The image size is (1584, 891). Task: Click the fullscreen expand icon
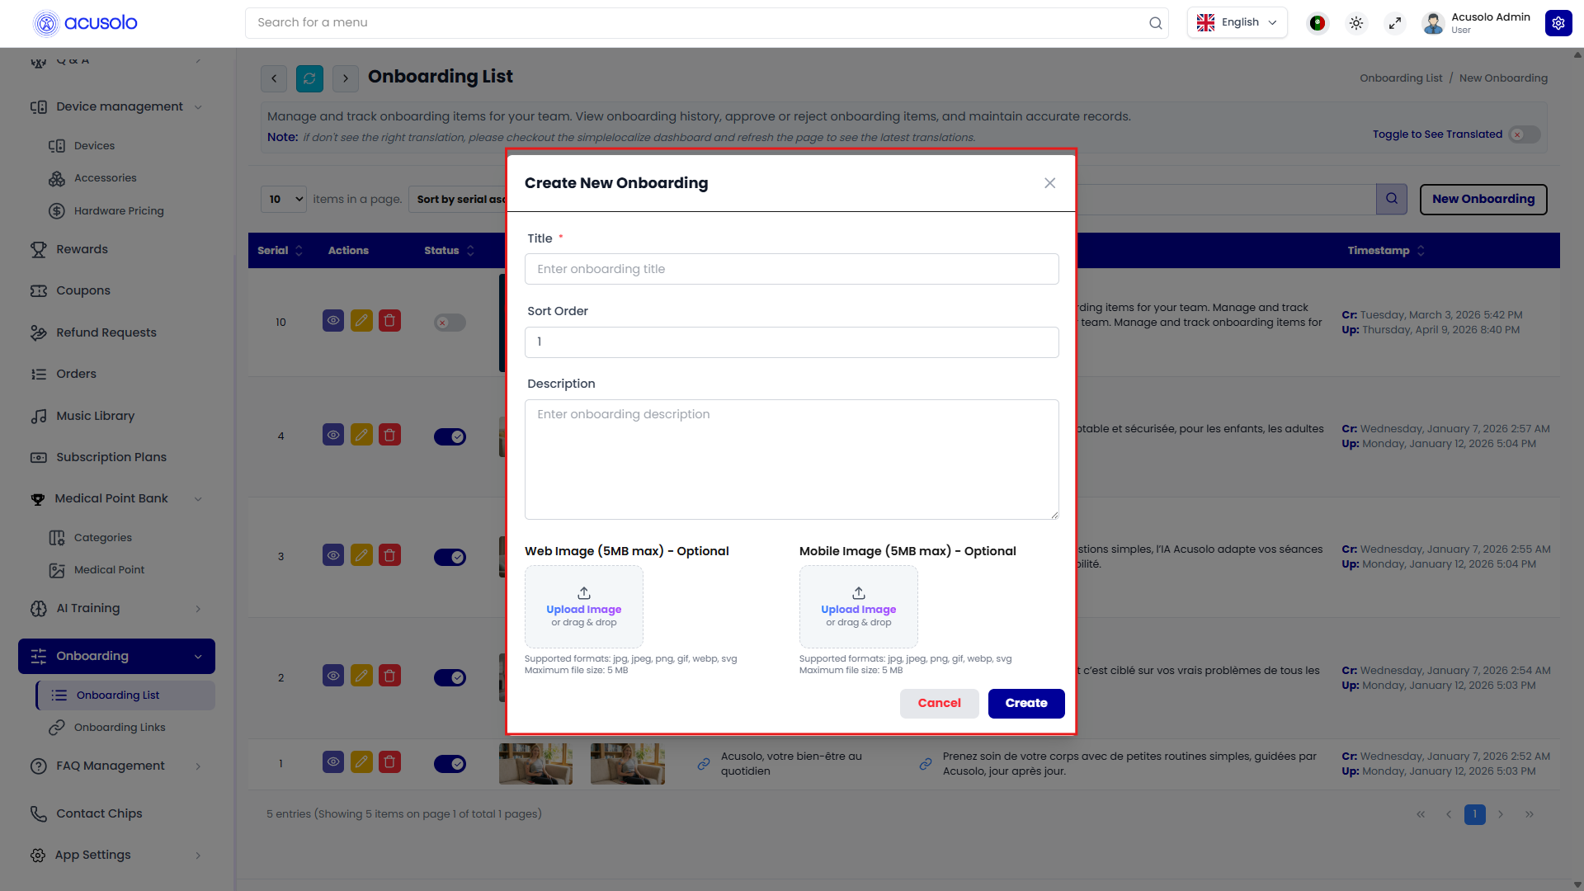(1395, 23)
